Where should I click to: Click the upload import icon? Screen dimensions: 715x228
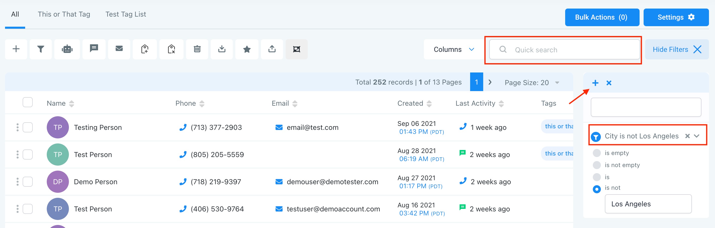(272, 49)
